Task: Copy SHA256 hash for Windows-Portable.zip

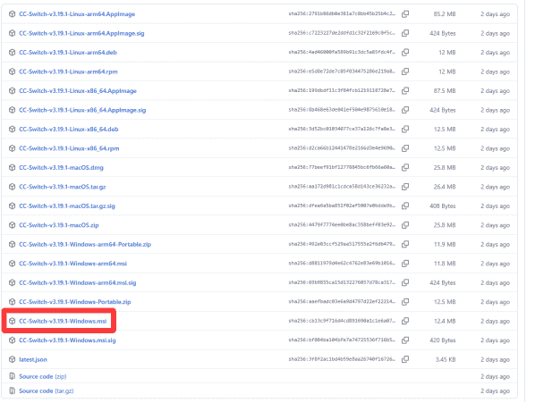Action: (405, 302)
